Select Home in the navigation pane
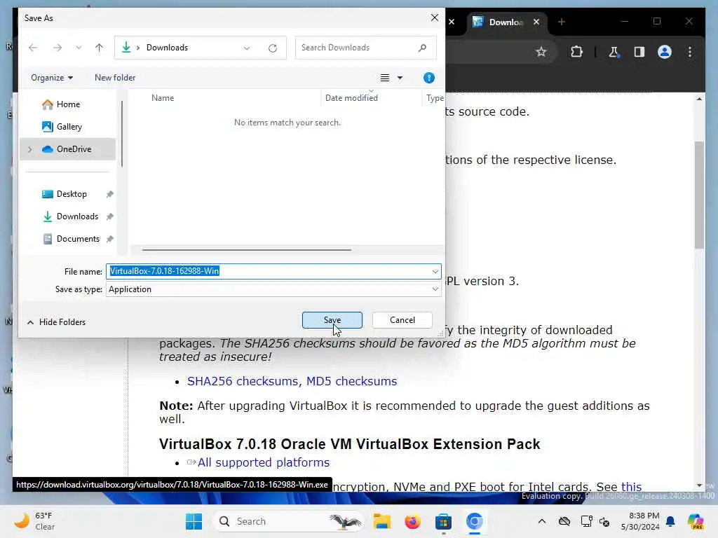This screenshot has width=718, height=538. point(68,104)
